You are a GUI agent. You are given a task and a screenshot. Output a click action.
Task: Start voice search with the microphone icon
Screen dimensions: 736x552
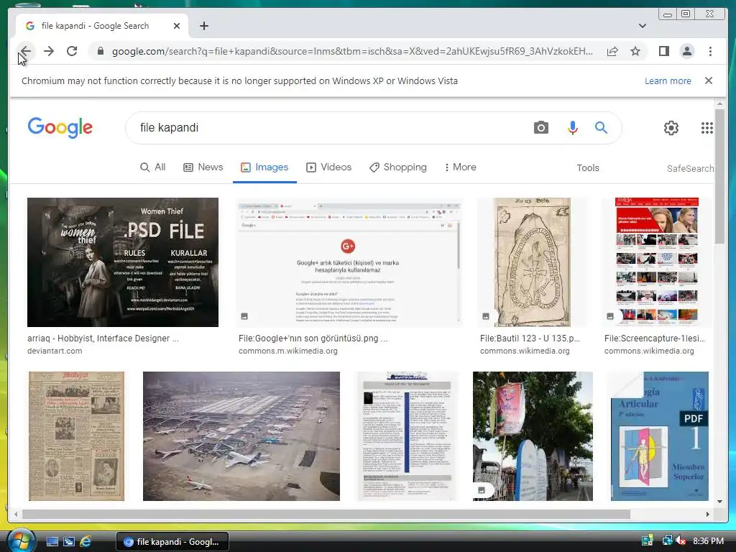pos(572,128)
